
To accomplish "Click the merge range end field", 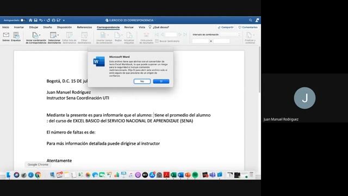I will 221,41.
